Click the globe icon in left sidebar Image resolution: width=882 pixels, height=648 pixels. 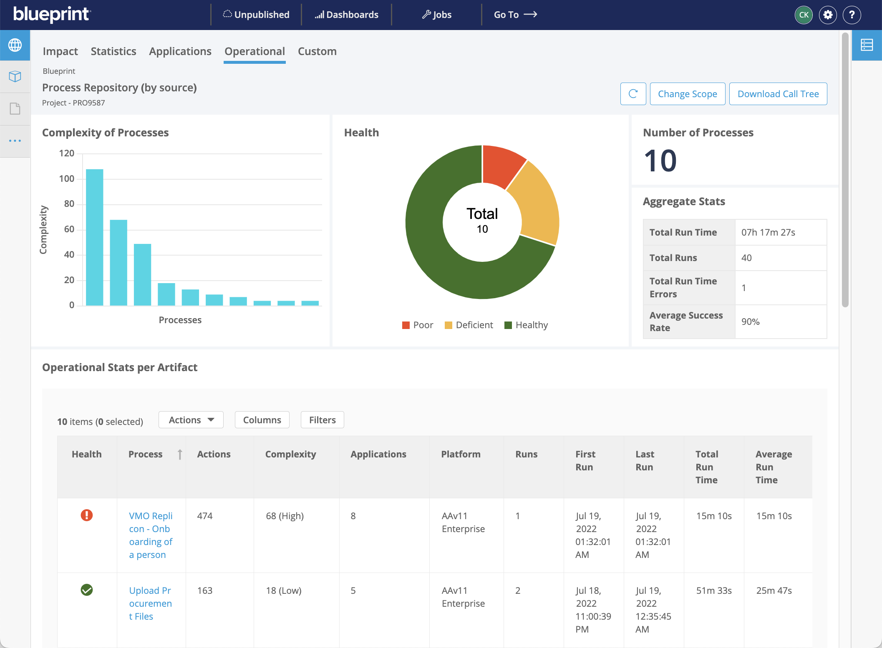pos(15,45)
